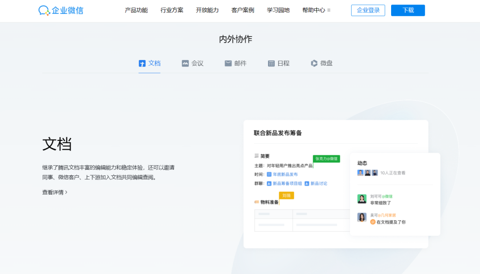Click the 刘薇 yellow cursor tag
The image size is (480, 274).
287,195
